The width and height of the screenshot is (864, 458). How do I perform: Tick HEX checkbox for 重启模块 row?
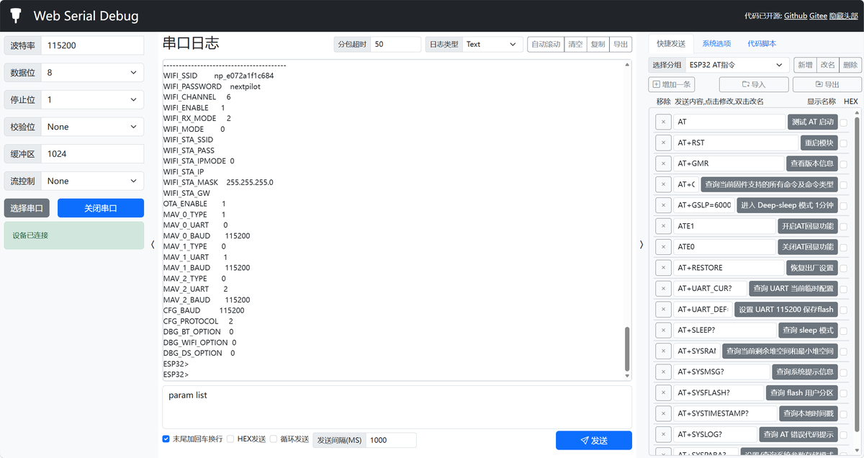[844, 143]
